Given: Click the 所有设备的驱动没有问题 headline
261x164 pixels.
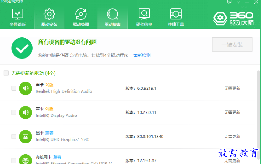Looking at the screenshot, I should (68, 42).
